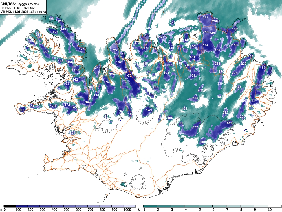Click the 382 visibility value
Image resolution: width=282 pixels, height=212 pixels.
(91, 87)
